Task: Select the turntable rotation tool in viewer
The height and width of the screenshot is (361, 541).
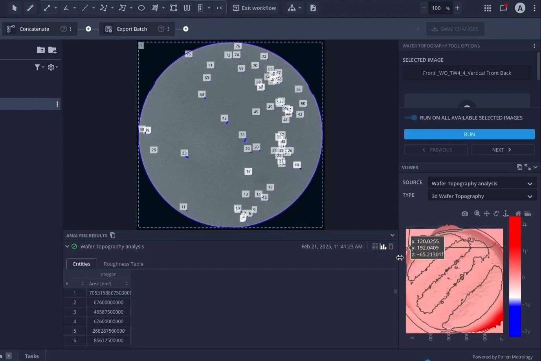Action: [x=506, y=214]
